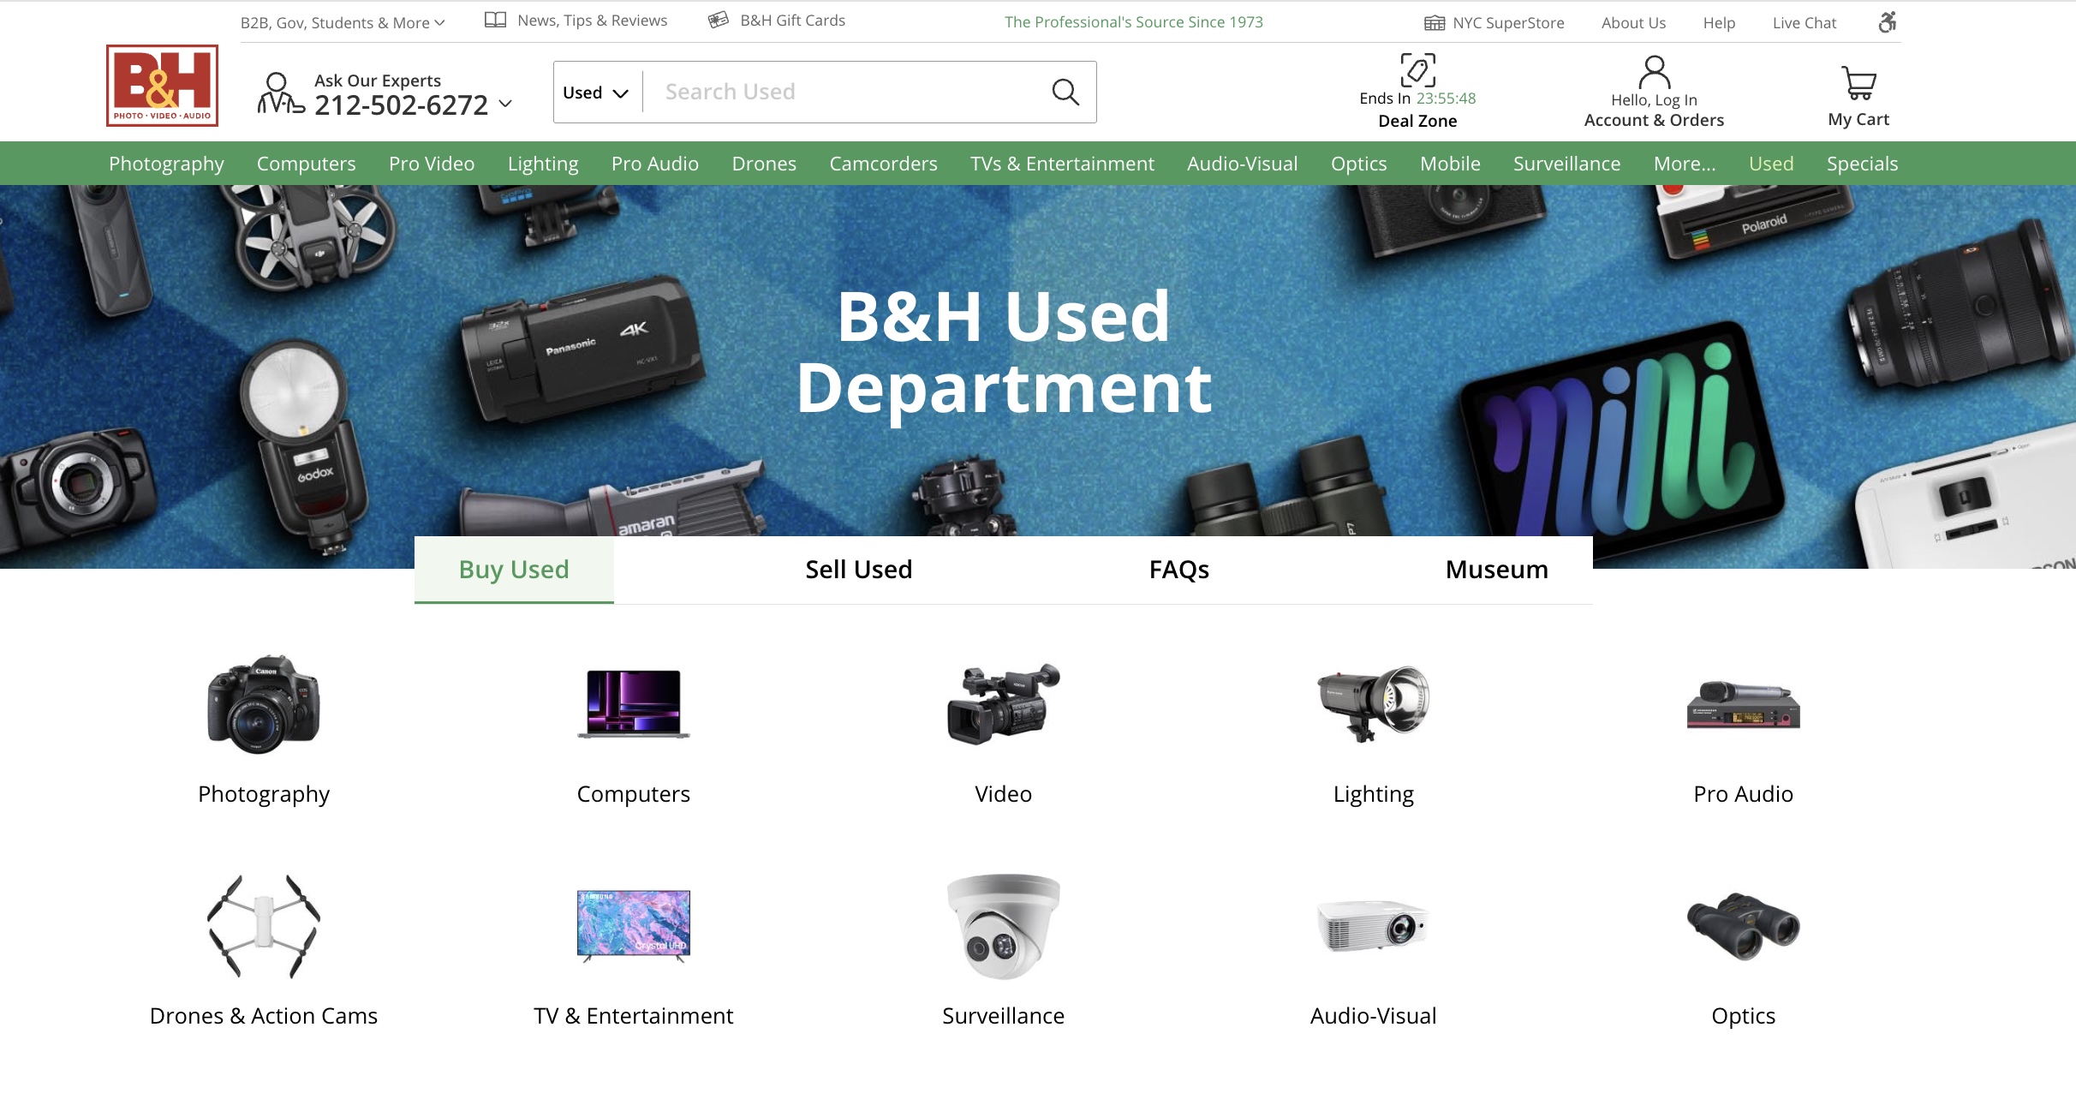The height and width of the screenshot is (1093, 2076).
Task: Open the More... navigation menu
Action: (1685, 164)
